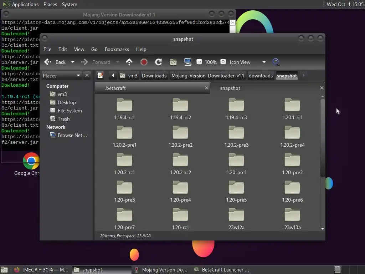Select the 1.19.4-rc2 folder
Screen dimensions: 365x274
coord(180,109)
